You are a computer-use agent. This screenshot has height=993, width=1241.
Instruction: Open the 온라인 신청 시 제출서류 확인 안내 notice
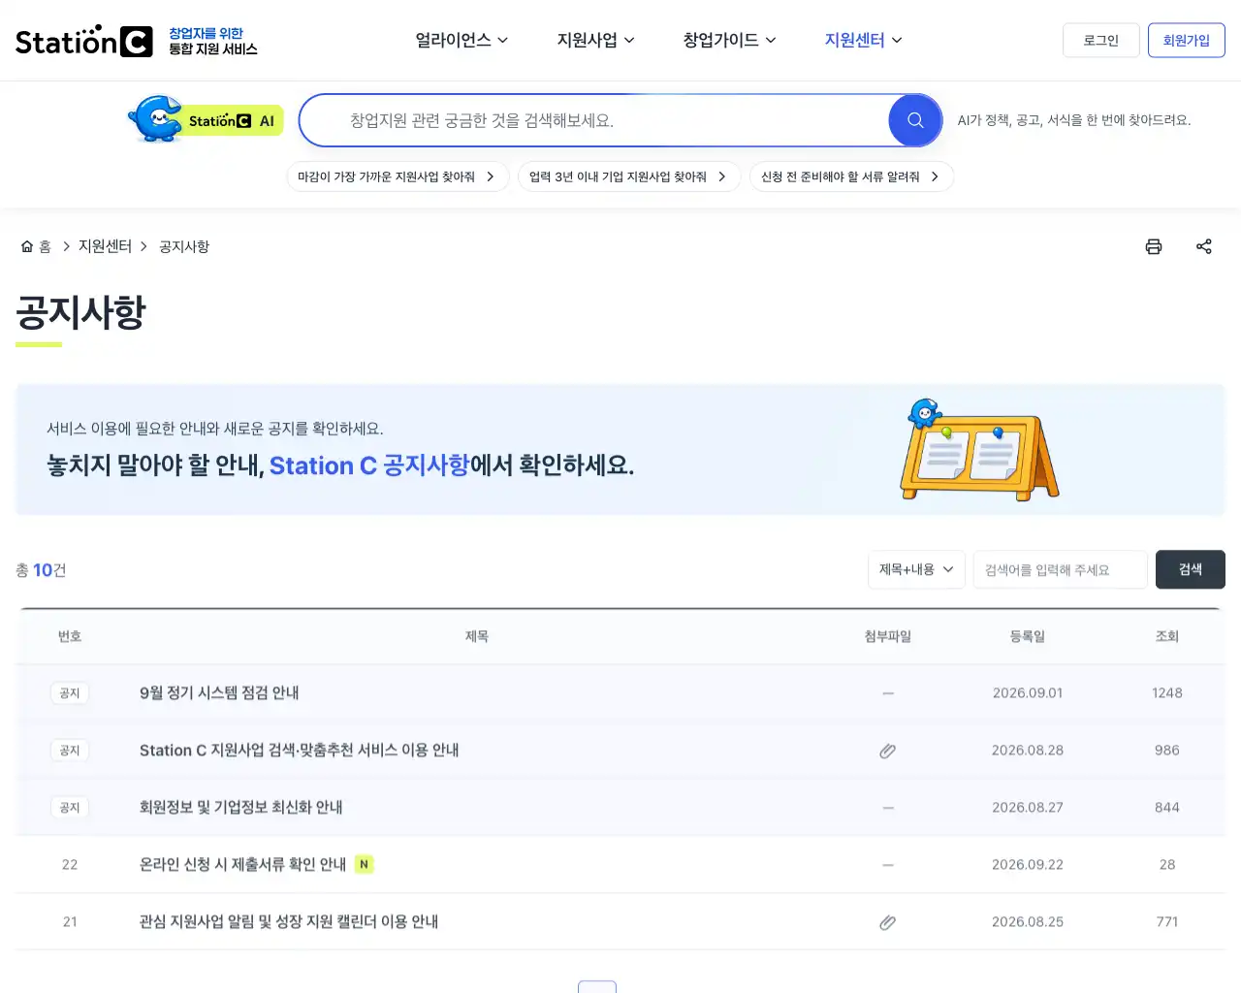click(x=243, y=865)
